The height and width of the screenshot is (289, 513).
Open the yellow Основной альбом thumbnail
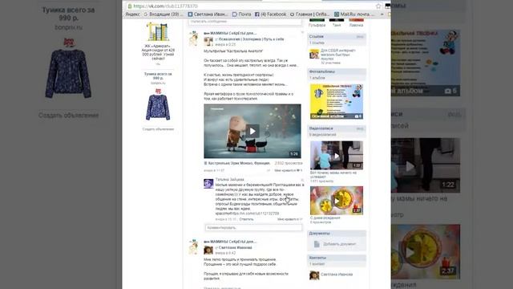click(x=337, y=102)
